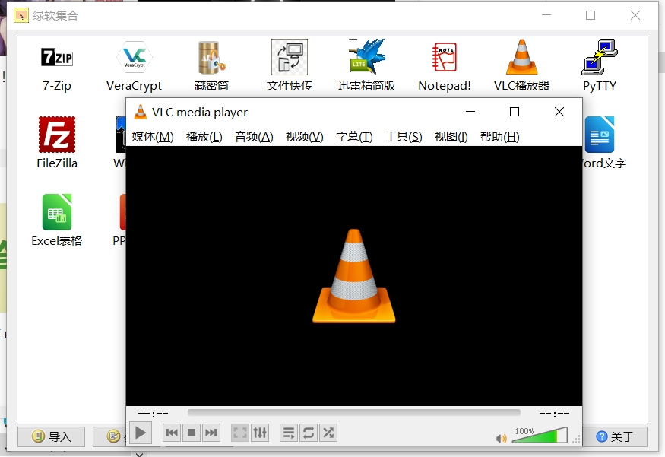Minimize the 绿软集合 launcher window
This screenshot has height=457, width=665.
click(x=546, y=15)
